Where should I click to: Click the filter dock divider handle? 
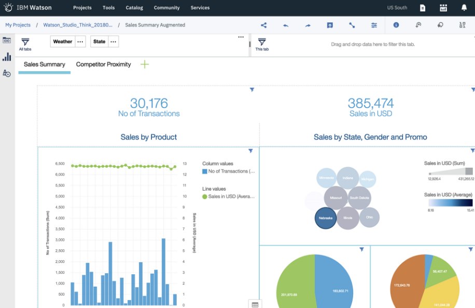click(250, 44)
